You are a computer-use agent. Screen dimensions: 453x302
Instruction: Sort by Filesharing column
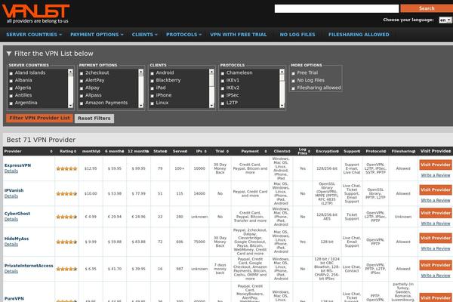pyautogui.click(x=403, y=152)
